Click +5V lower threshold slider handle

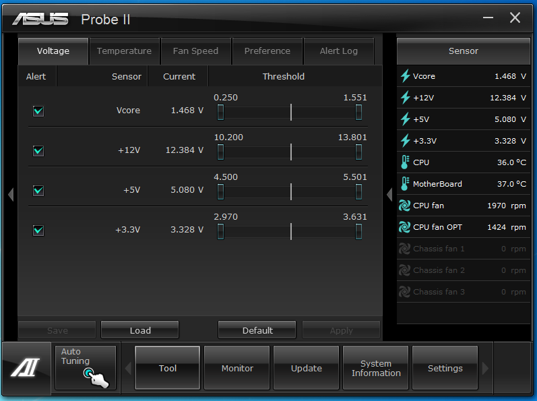(220, 191)
